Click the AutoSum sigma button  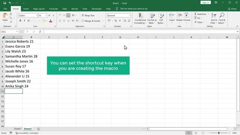tap(200, 14)
